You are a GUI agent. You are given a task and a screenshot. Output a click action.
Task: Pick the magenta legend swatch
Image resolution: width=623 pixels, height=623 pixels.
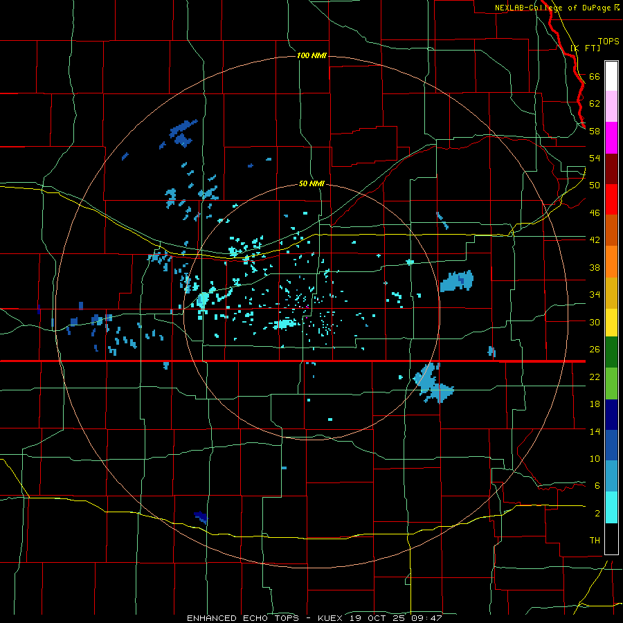[611, 138]
